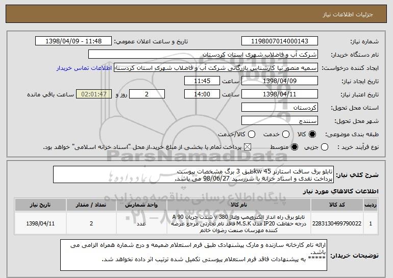Click the row number 1 cell
The image size is (393, 278).
click(371, 223)
